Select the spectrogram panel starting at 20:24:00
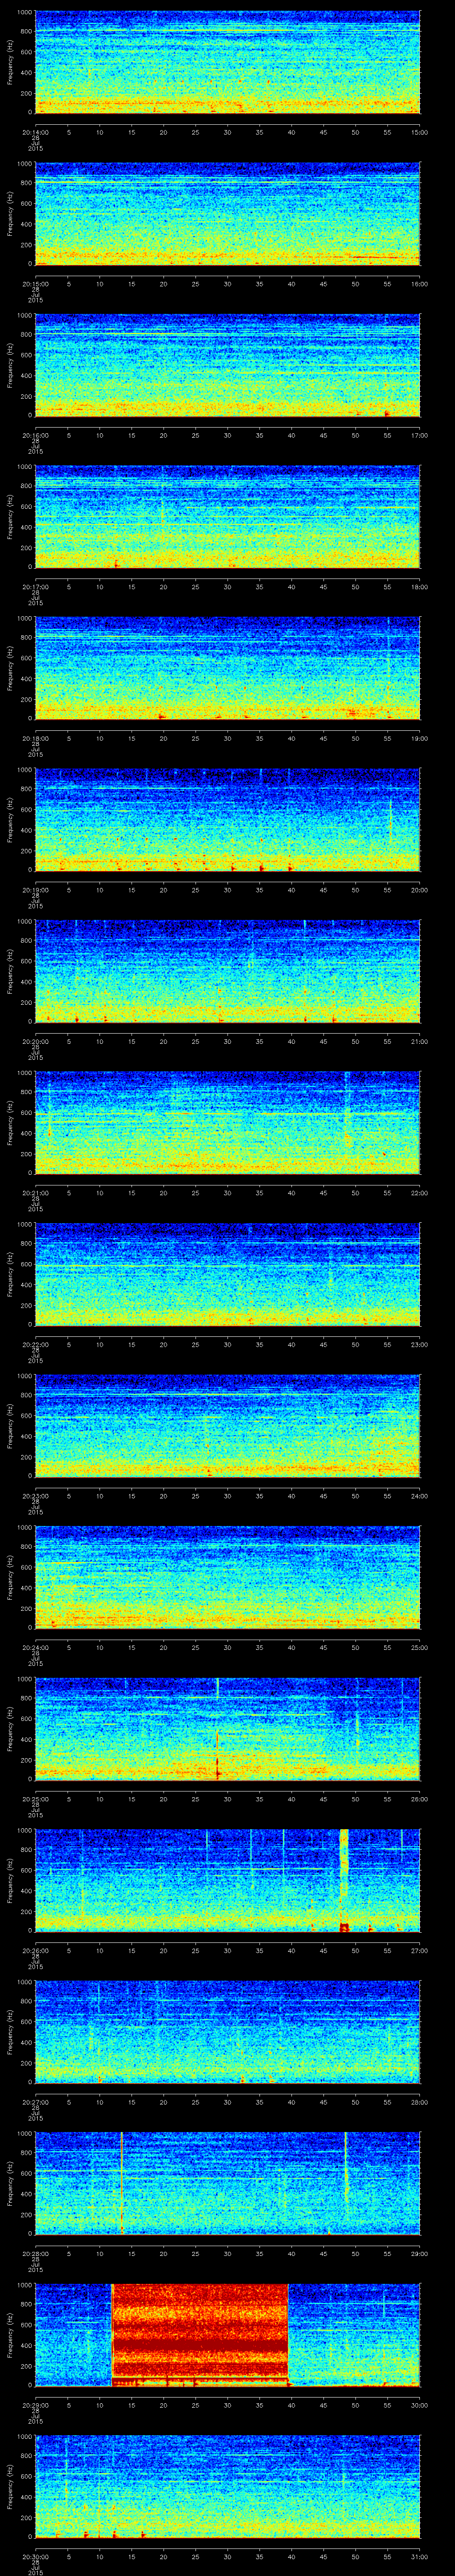455x2576 pixels. coord(228,1576)
